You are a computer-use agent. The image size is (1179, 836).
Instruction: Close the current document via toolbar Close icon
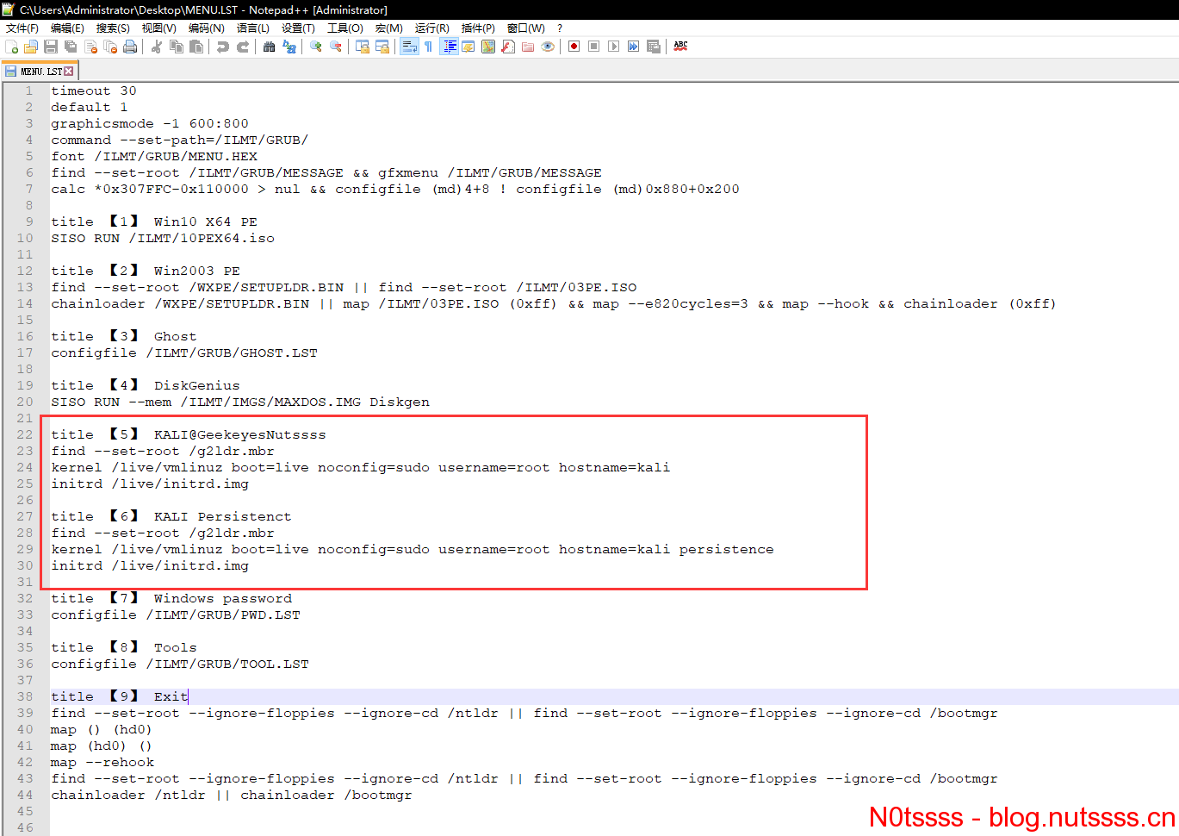(90, 47)
